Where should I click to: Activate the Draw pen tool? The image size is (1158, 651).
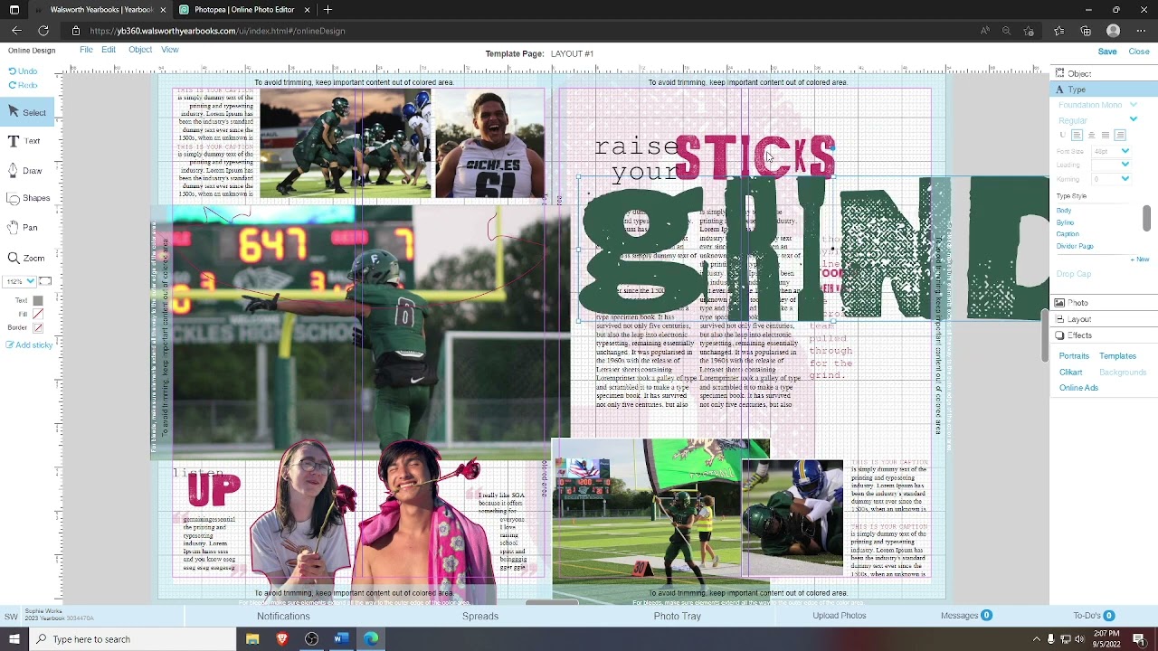[24, 170]
